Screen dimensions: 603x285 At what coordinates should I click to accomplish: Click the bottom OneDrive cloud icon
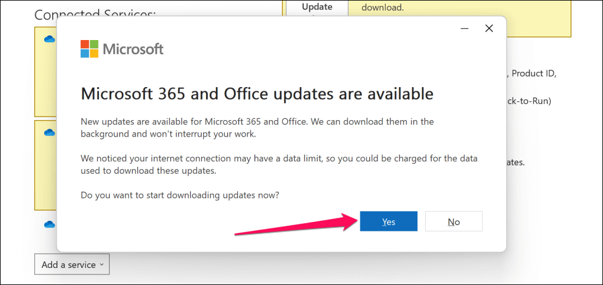(49, 224)
